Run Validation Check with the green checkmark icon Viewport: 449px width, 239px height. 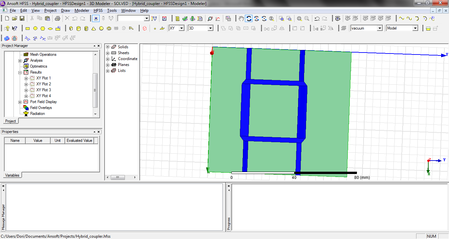(185, 18)
